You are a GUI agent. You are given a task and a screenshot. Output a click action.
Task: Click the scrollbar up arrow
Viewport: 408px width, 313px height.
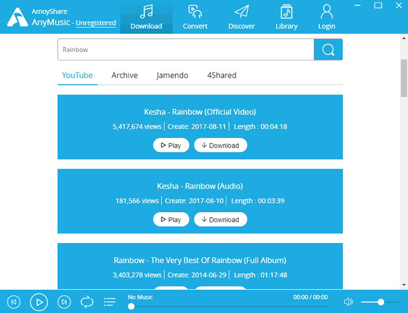pos(404,38)
